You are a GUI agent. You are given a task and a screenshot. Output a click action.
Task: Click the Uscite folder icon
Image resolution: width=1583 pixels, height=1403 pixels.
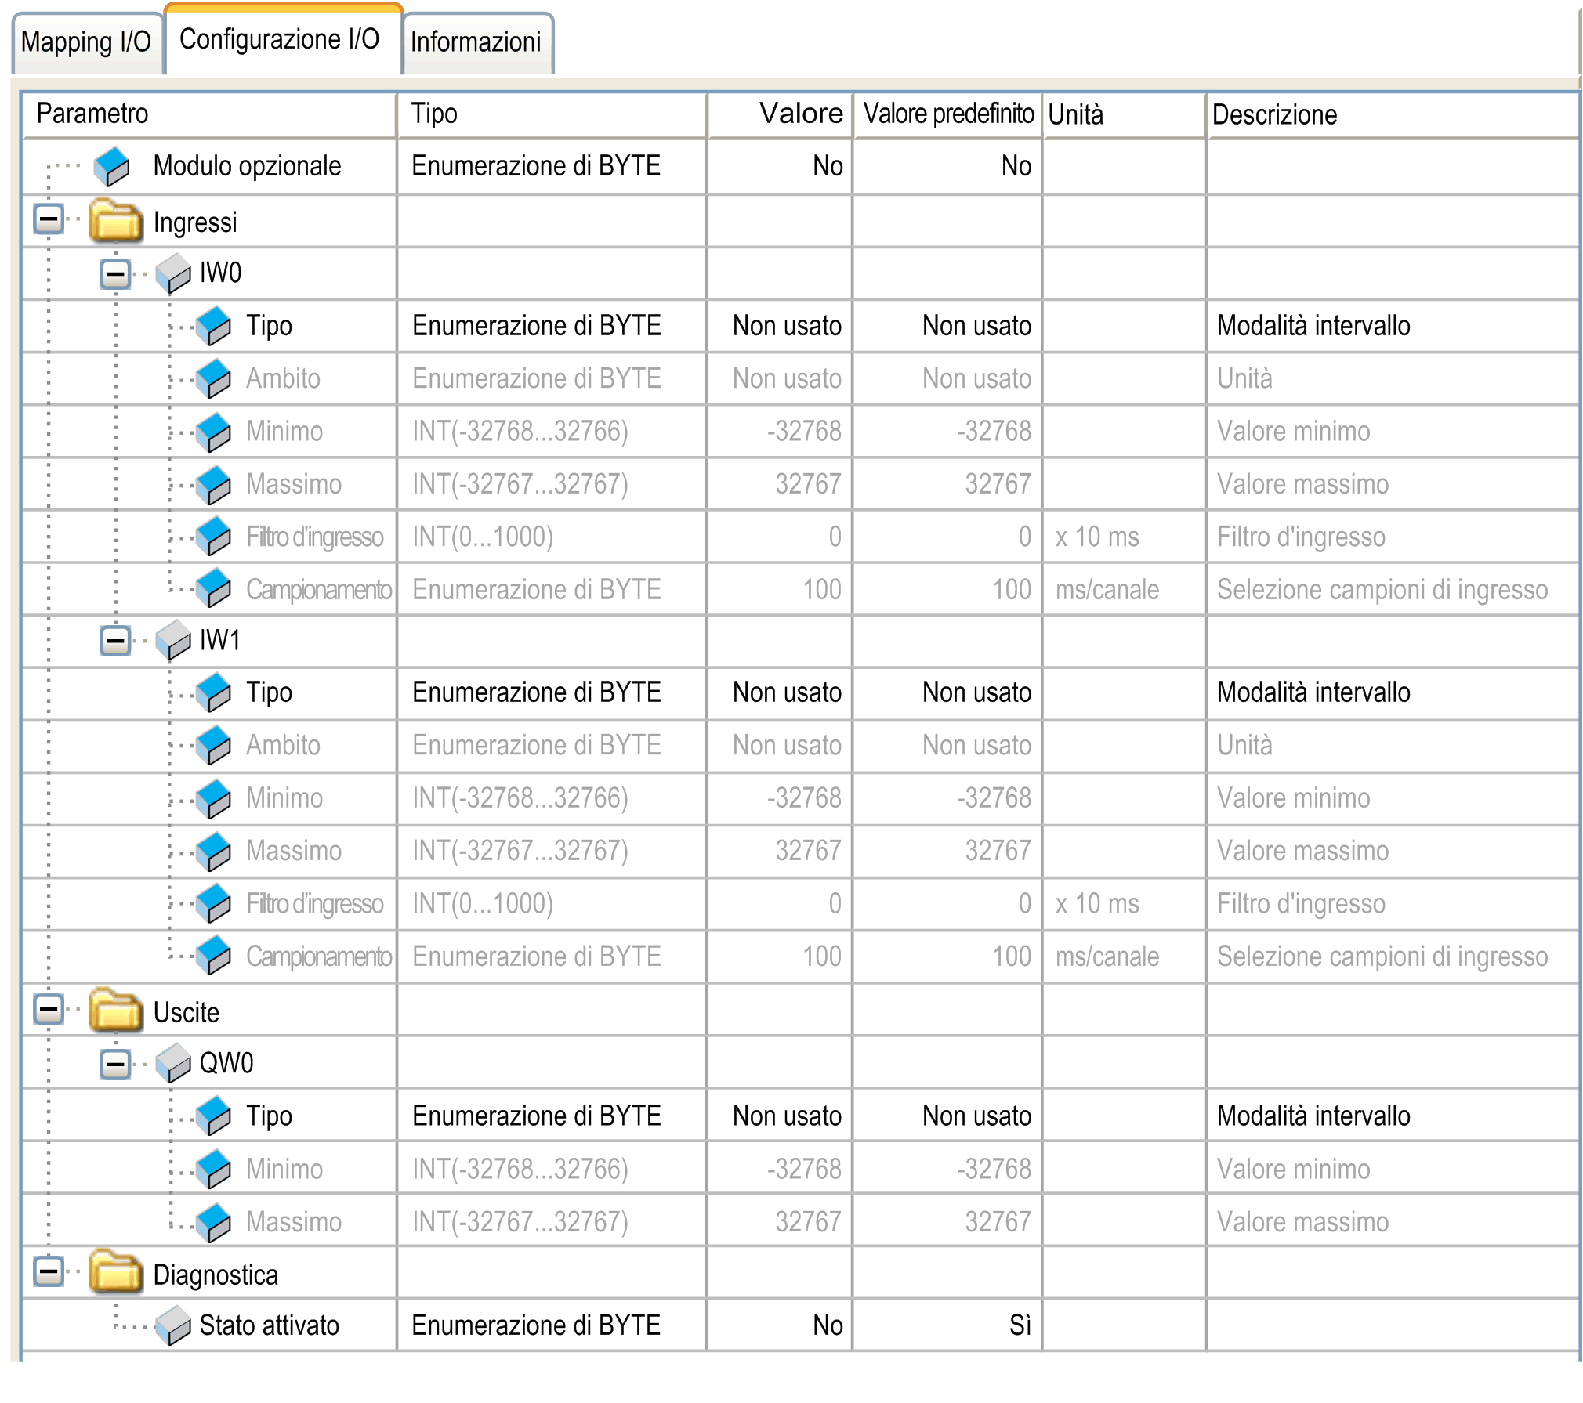pos(115,1011)
